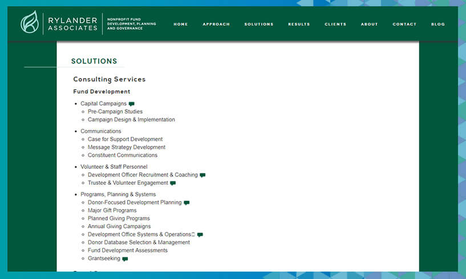466x279 pixels.
Task: Go to the Approach page
Action: pyautogui.click(x=216, y=25)
